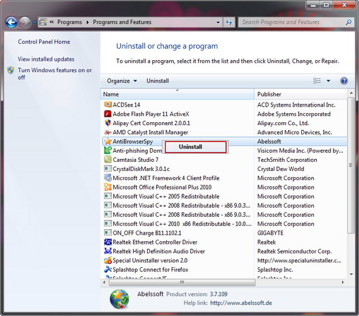The height and width of the screenshot is (316, 359).
Task: Click the Special Uninstaller version 2.0 icon
Action: coord(108,260)
